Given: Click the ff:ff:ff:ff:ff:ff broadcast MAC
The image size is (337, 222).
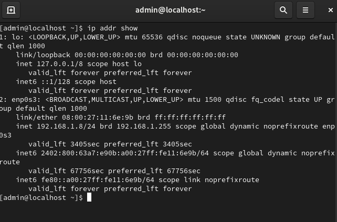Looking at the screenshot, I should 190,118.
